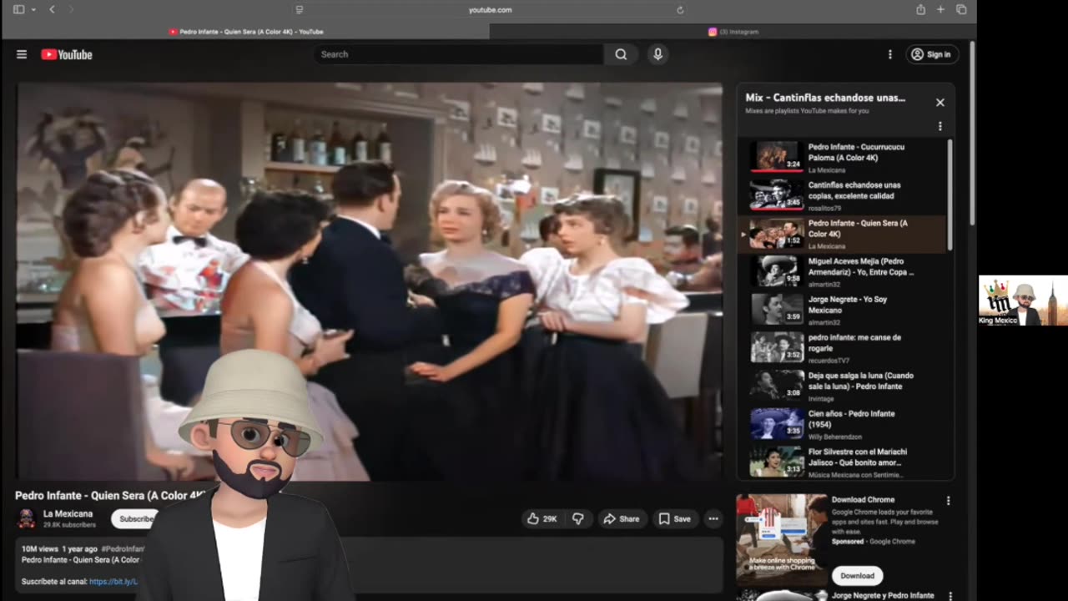This screenshot has height=601, width=1068.
Task: Share the Quien Sera video
Action: (x=621, y=518)
